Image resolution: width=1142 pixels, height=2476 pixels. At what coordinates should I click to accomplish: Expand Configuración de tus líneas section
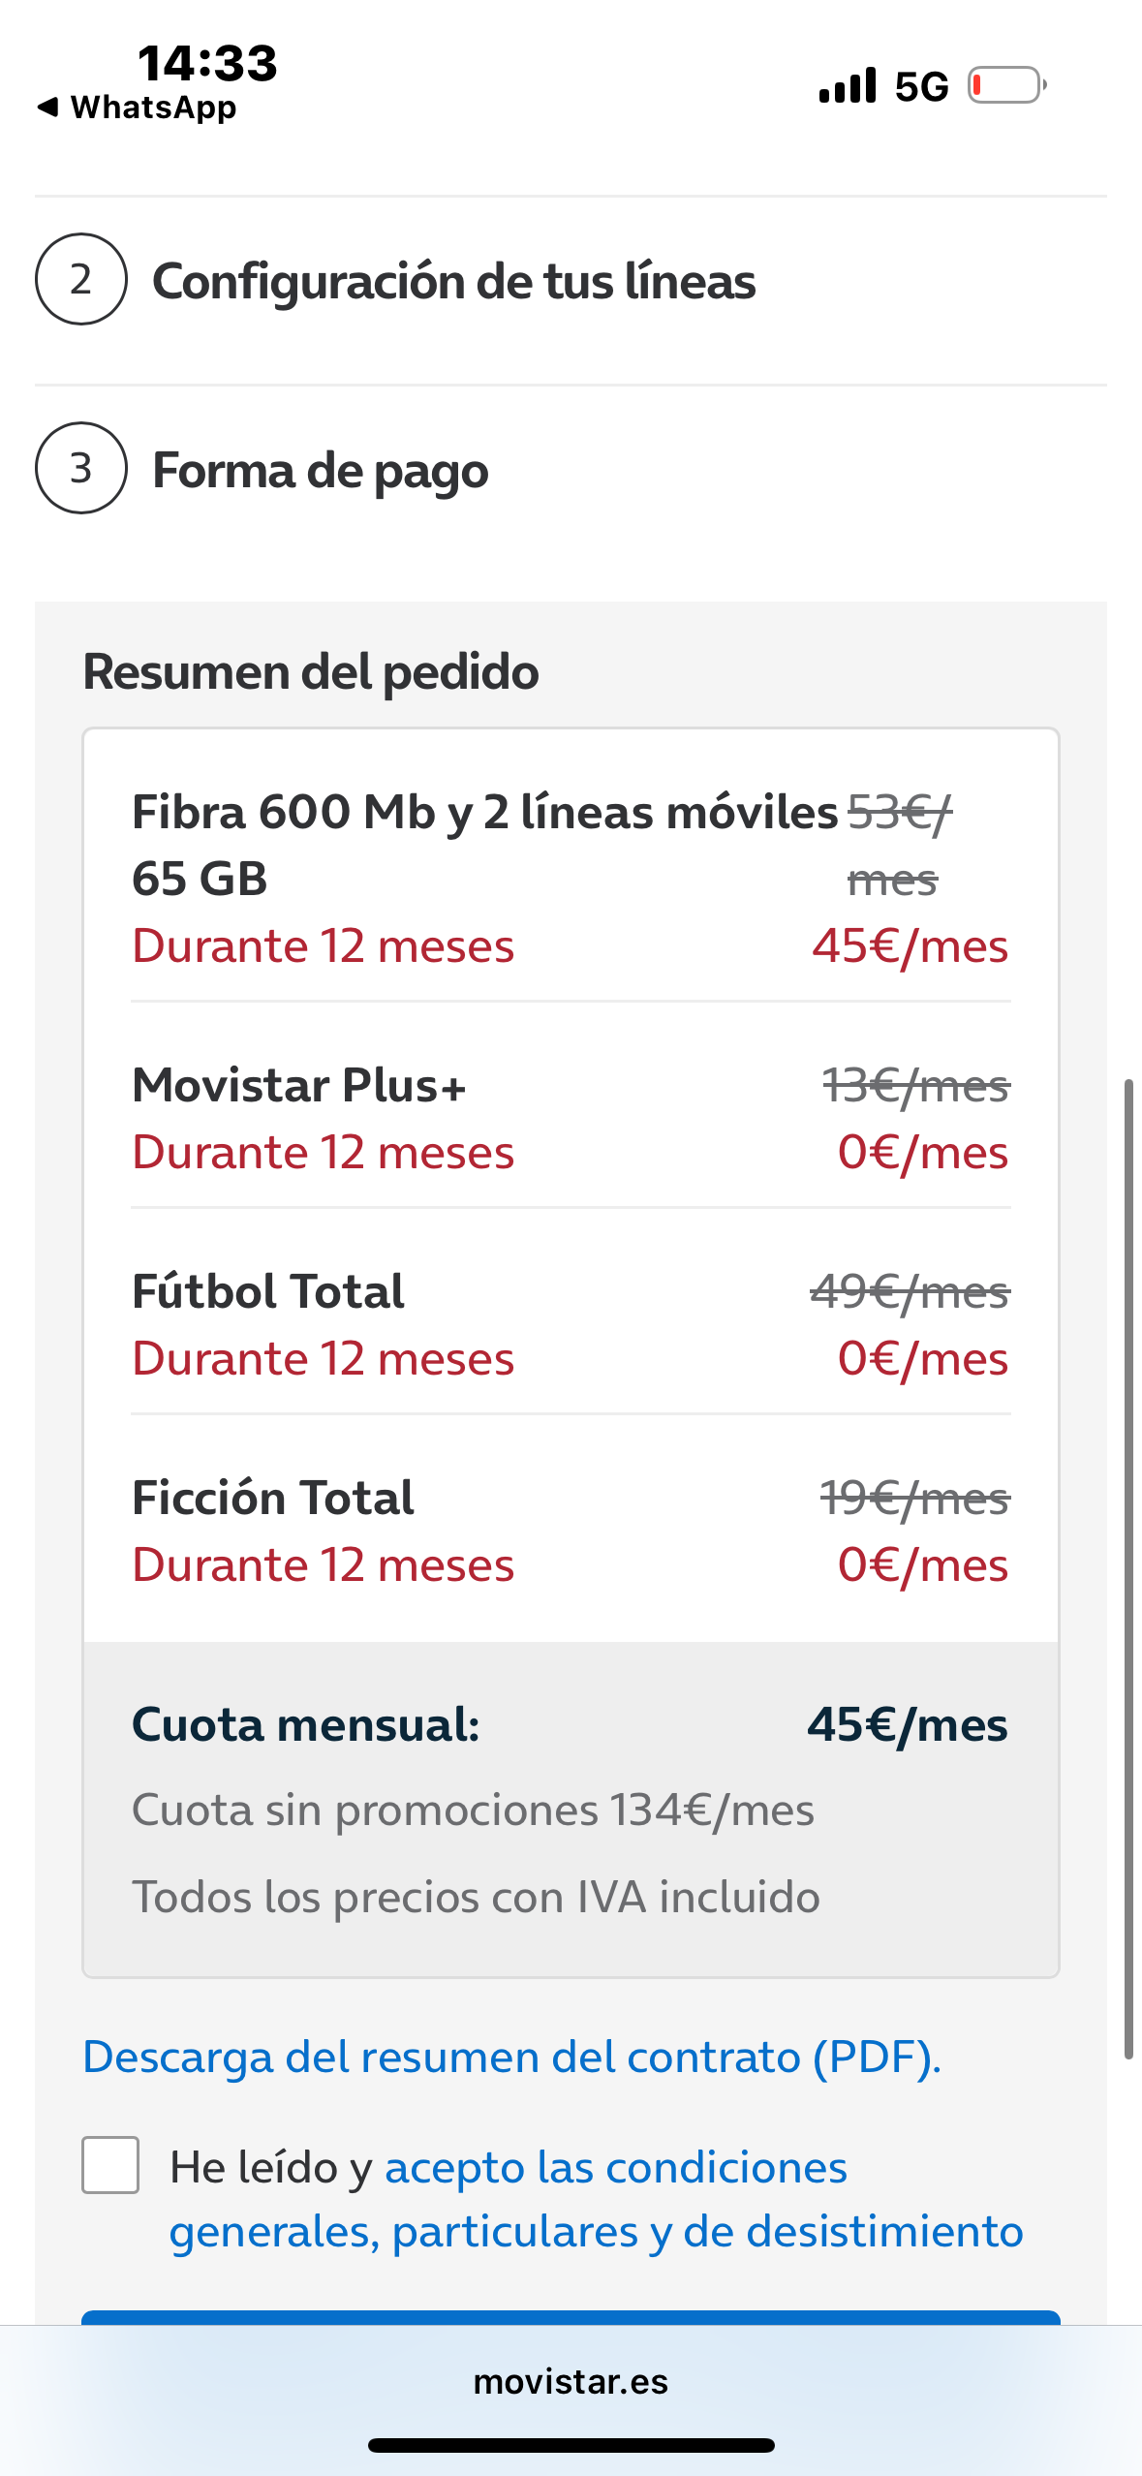click(x=453, y=282)
